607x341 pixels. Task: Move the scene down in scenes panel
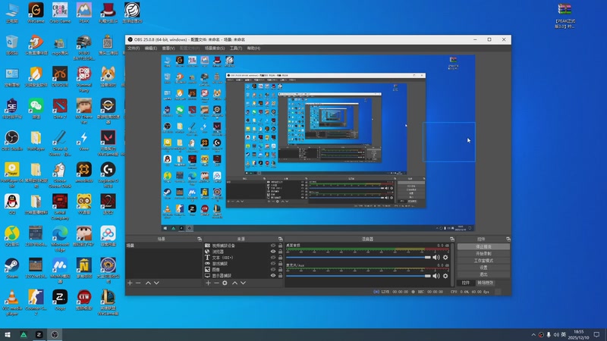pyautogui.click(x=156, y=283)
